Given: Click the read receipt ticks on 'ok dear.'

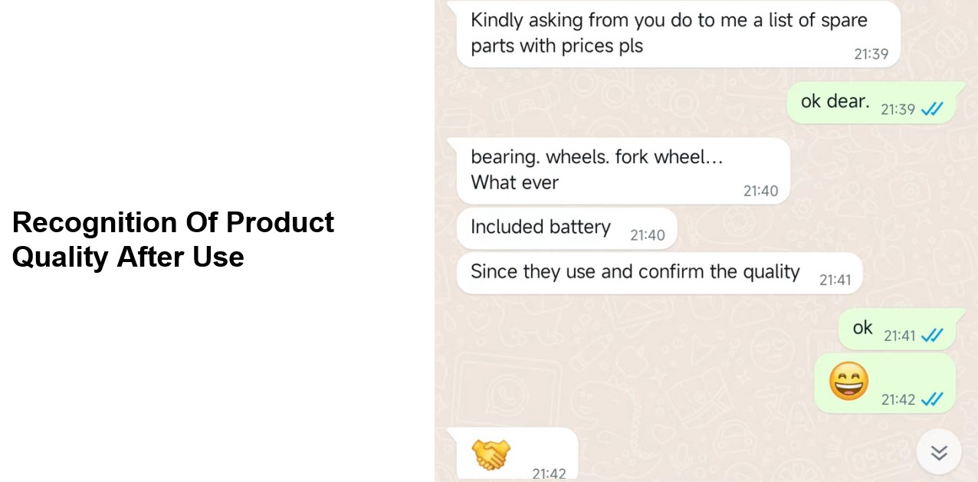Looking at the screenshot, I should tap(932, 110).
